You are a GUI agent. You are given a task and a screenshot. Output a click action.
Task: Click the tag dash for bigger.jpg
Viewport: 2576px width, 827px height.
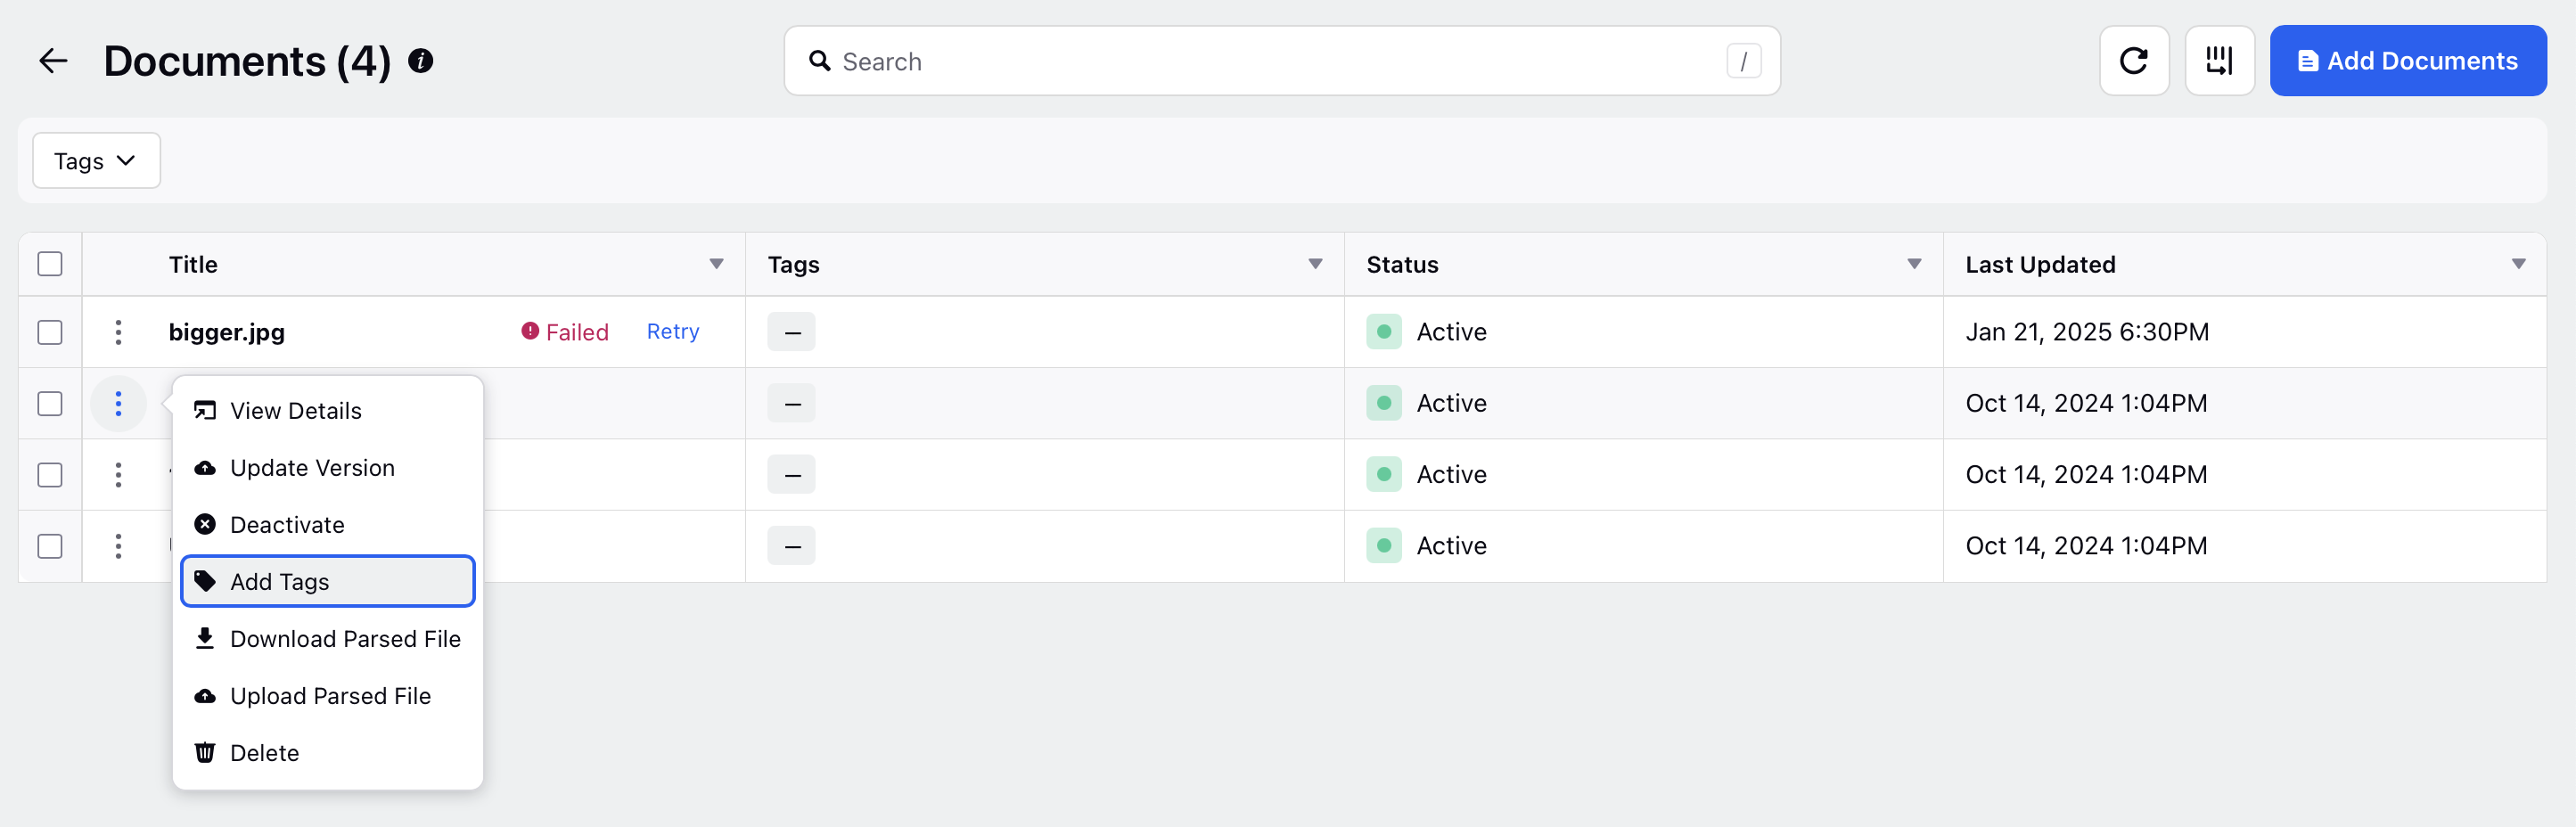pyautogui.click(x=792, y=332)
